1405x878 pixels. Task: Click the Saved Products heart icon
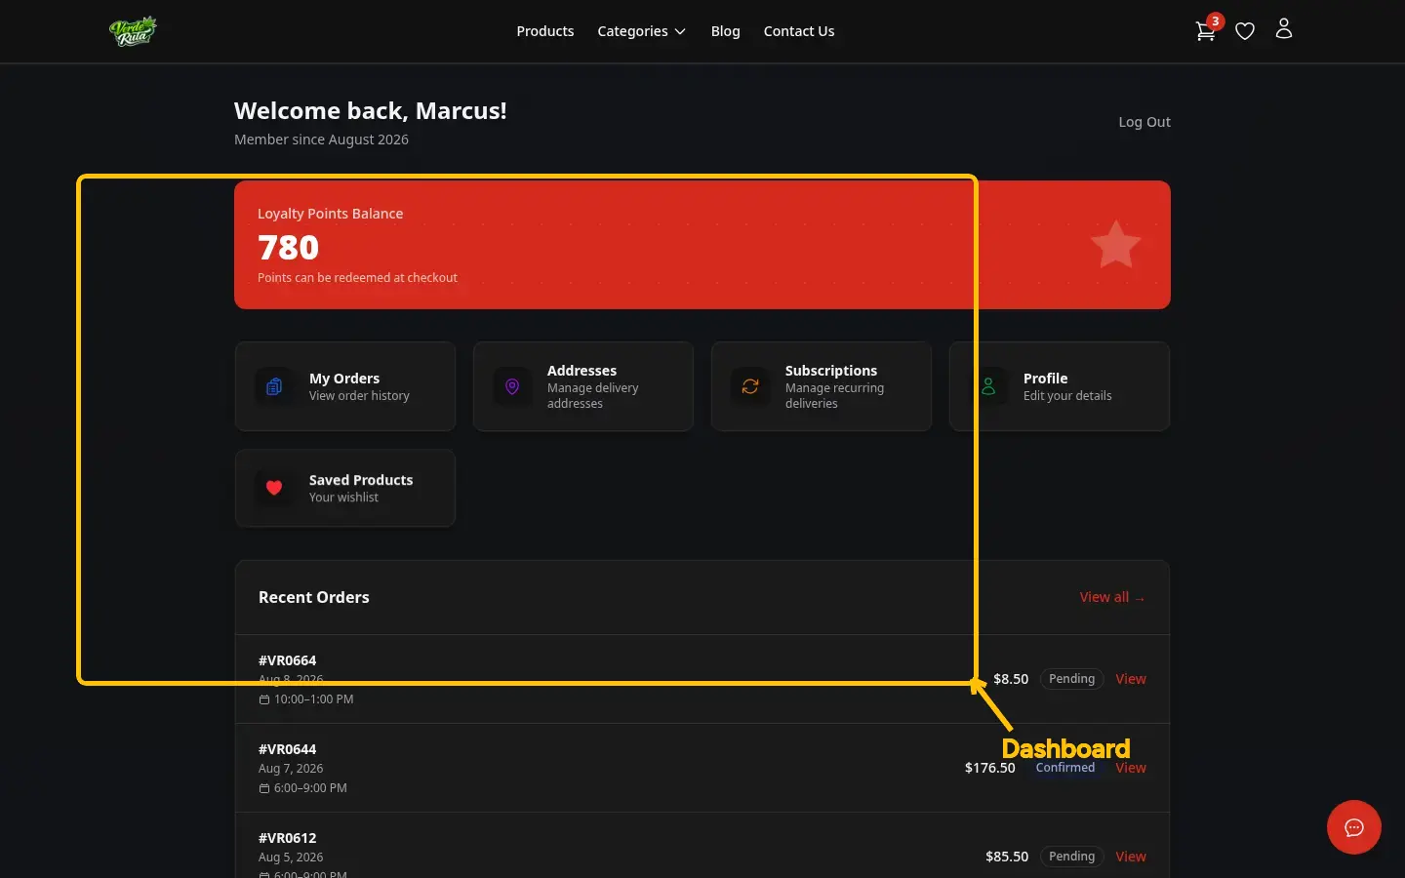[x=274, y=488]
